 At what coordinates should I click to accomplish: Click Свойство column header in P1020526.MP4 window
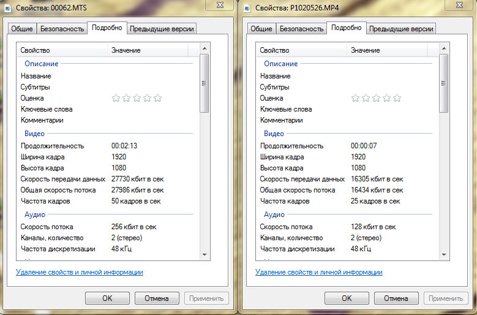[301, 50]
